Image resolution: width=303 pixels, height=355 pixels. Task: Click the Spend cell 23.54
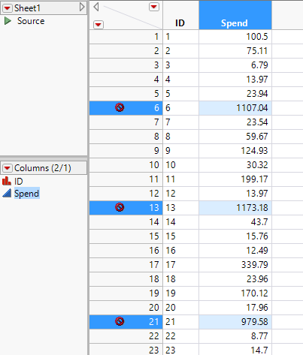pyautogui.click(x=235, y=122)
